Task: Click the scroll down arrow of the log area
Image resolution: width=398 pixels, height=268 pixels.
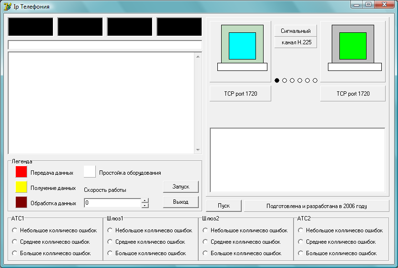Action: (x=198, y=150)
